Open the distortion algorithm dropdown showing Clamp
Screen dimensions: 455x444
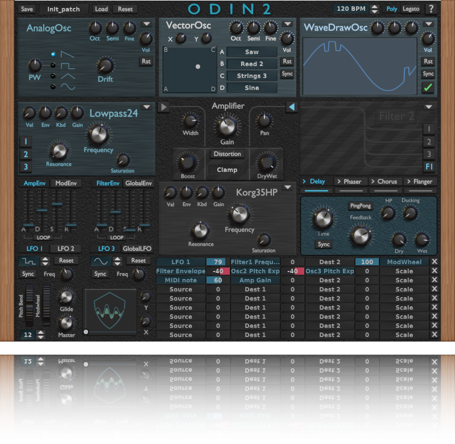[x=227, y=170]
